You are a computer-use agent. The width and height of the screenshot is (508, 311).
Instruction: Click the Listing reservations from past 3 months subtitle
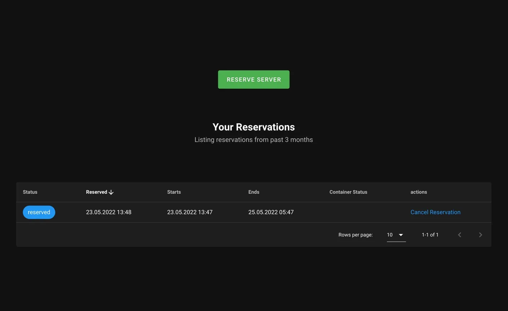(x=253, y=140)
